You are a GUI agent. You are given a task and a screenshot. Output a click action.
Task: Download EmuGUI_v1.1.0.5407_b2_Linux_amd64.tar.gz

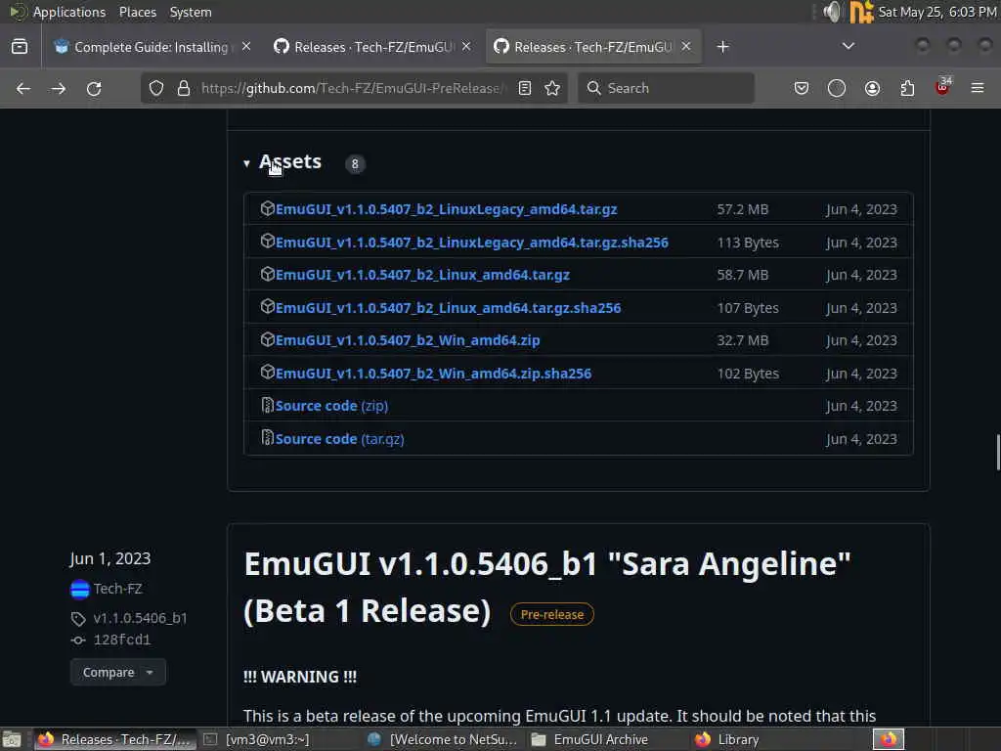coord(422,275)
